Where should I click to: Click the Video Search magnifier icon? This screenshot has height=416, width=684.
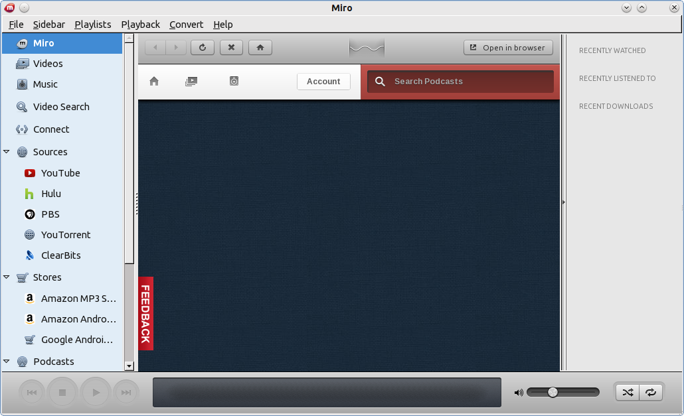click(21, 107)
